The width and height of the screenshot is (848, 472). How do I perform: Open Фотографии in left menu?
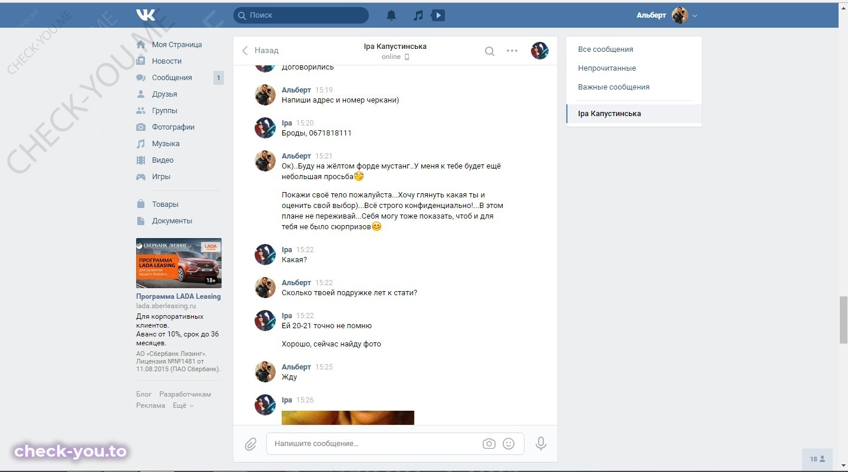(x=173, y=127)
